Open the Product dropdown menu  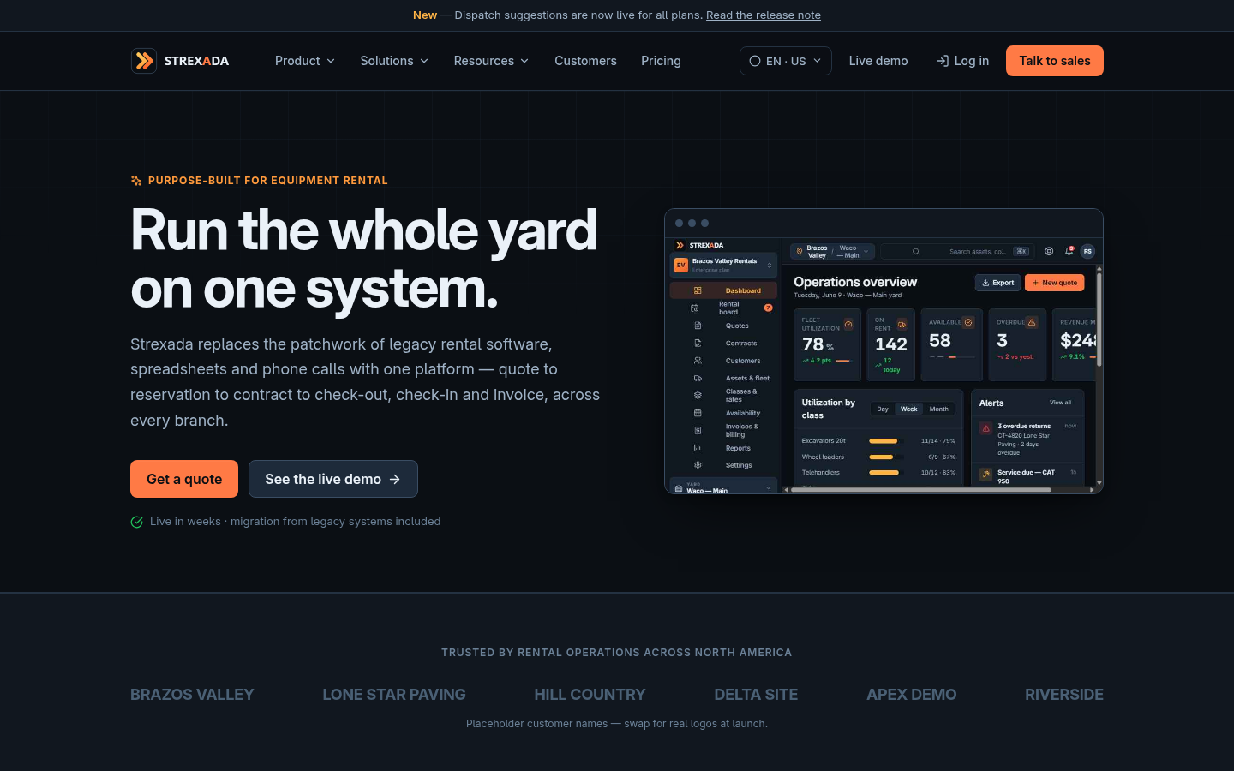[x=305, y=61]
